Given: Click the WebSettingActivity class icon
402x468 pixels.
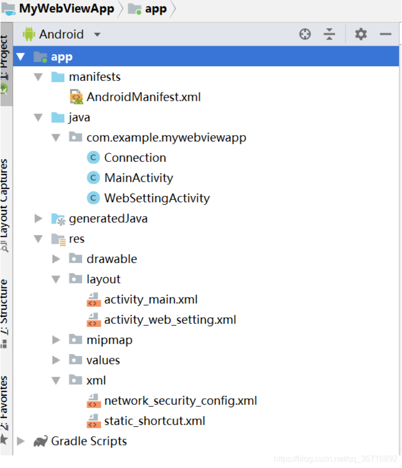Looking at the screenshot, I should (x=93, y=198).
